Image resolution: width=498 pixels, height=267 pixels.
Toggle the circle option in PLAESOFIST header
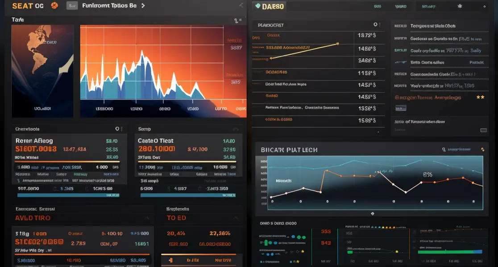(x=375, y=24)
